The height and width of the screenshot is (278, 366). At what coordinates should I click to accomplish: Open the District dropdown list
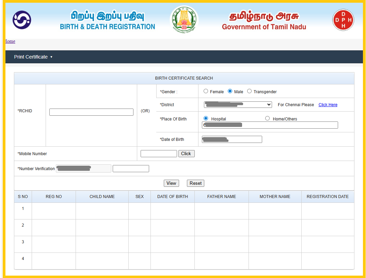click(238, 104)
